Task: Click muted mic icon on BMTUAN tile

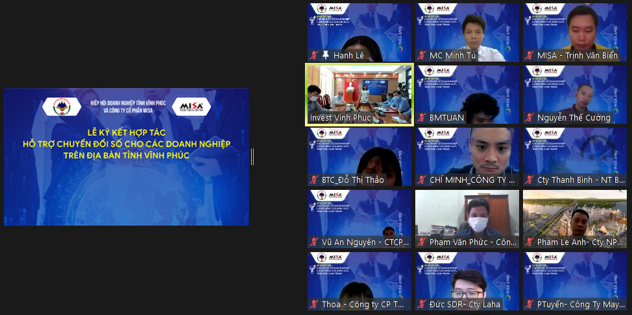Action: pos(422,117)
